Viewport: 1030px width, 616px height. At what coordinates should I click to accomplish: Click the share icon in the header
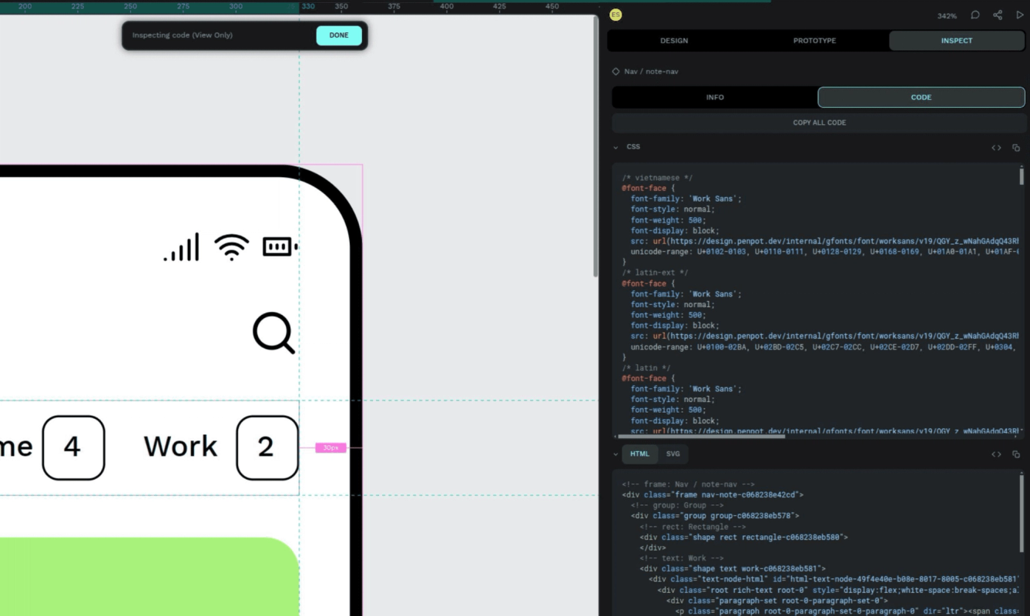[998, 15]
